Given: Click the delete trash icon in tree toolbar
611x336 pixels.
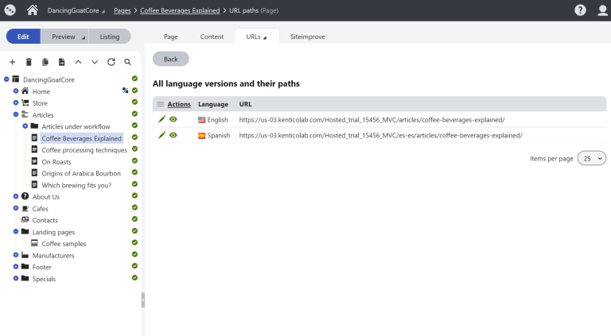Looking at the screenshot, I should (x=29, y=62).
